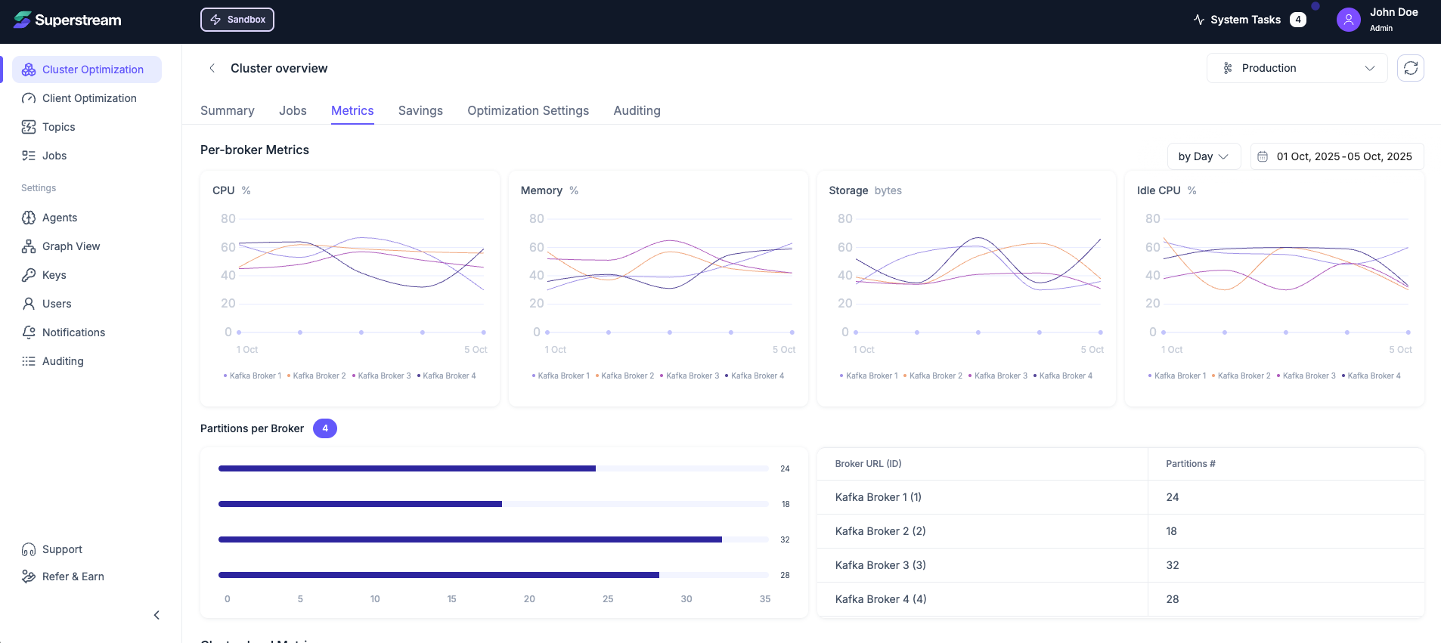Open the by Day granularity dropdown
The height and width of the screenshot is (643, 1441).
tap(1204, 156)
